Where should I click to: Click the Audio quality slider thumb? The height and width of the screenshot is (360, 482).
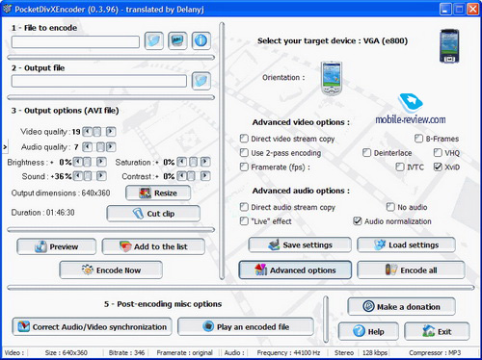tap(100, 147)
